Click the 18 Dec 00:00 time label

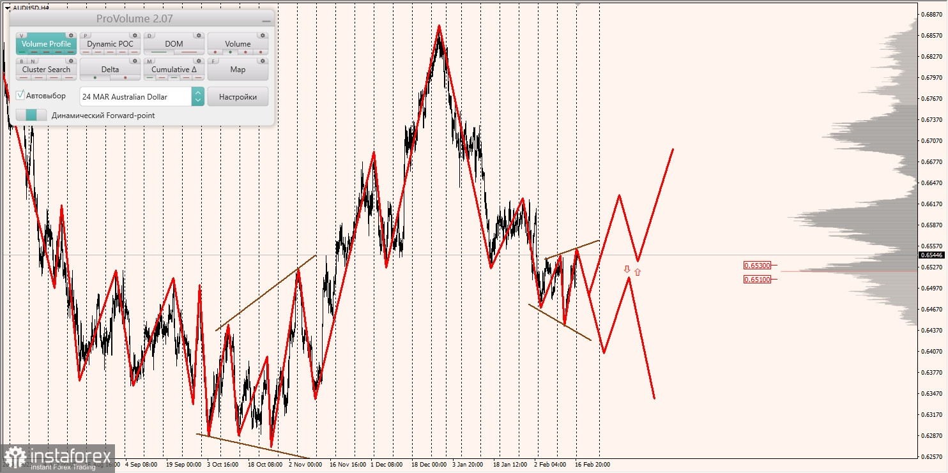point(429,465)
